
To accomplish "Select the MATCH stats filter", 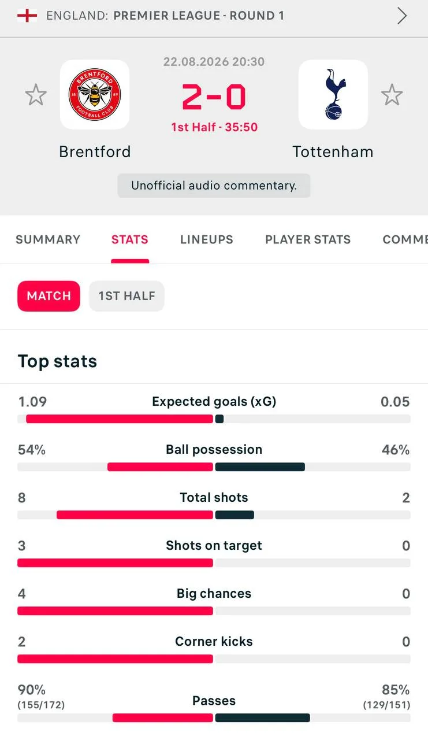I will click(49, 296).
